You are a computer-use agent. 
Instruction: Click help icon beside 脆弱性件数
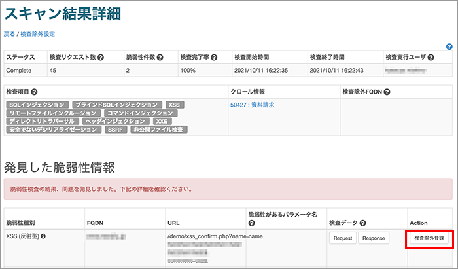pos(160,57)
